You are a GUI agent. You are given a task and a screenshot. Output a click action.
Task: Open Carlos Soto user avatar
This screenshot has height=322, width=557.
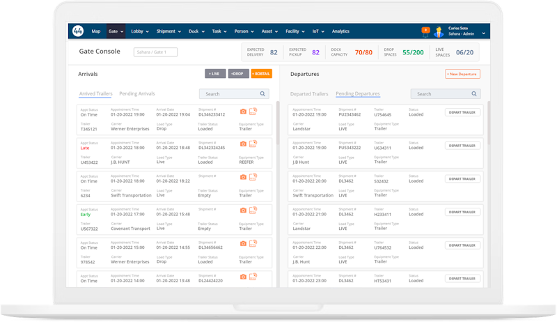(x=439, y=32)
